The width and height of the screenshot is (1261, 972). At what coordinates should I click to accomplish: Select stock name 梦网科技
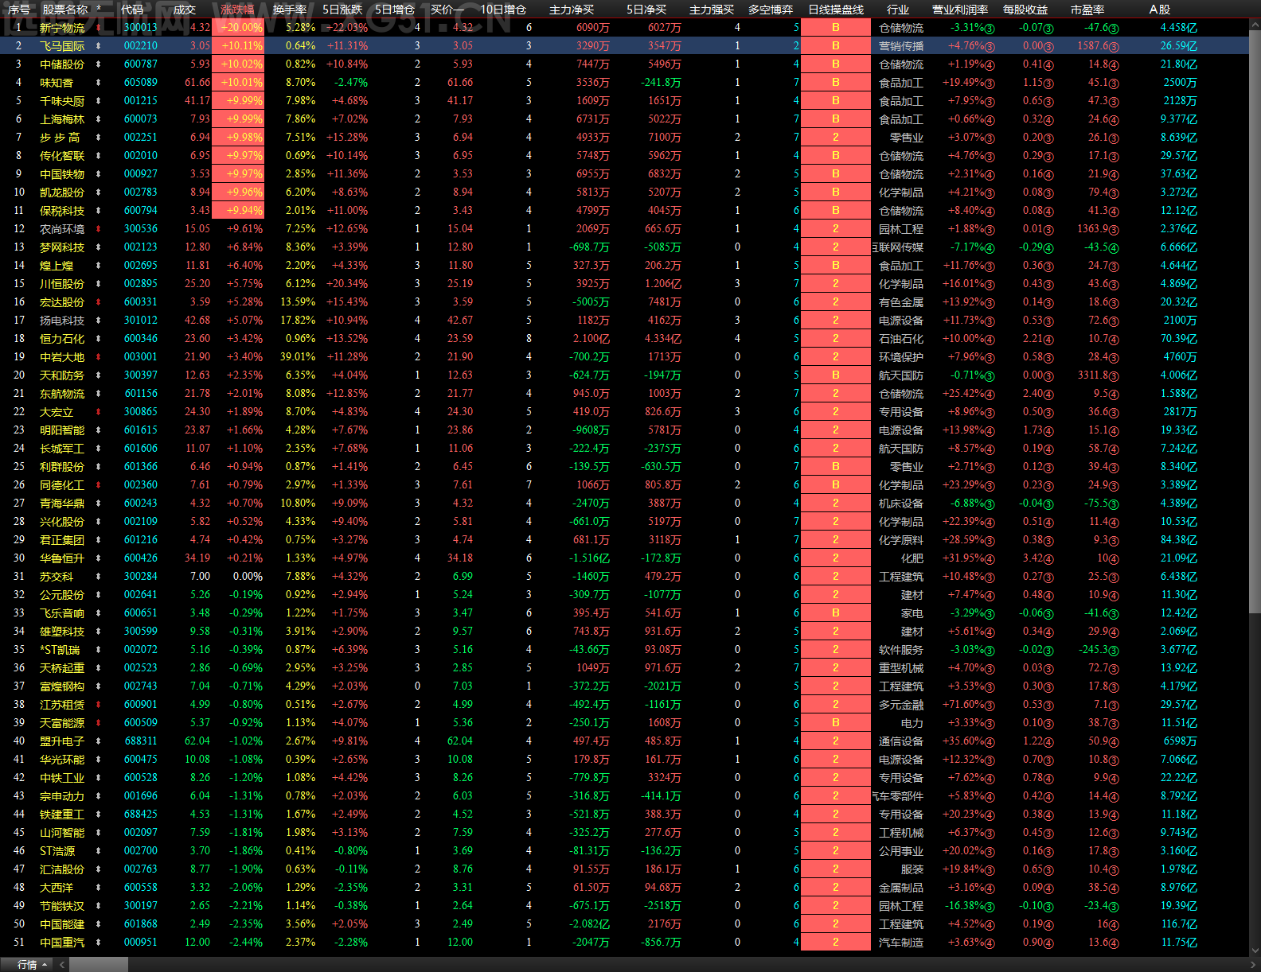click(62, 247)
